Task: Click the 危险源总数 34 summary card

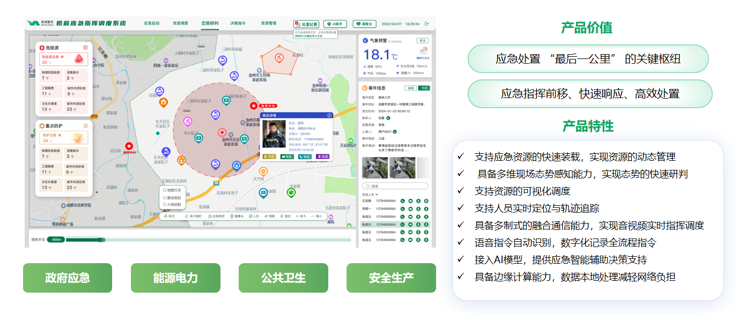Action: [64, 59]
